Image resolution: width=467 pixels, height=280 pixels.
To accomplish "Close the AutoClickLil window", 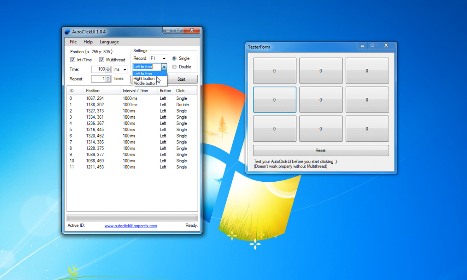I will coord(192,30).
